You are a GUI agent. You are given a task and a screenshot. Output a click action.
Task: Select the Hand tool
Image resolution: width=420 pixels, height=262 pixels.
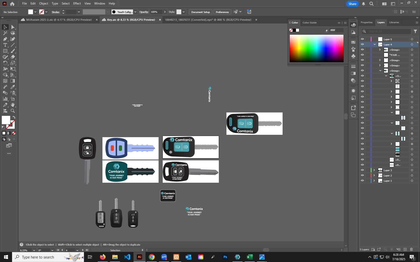point(13,105)
